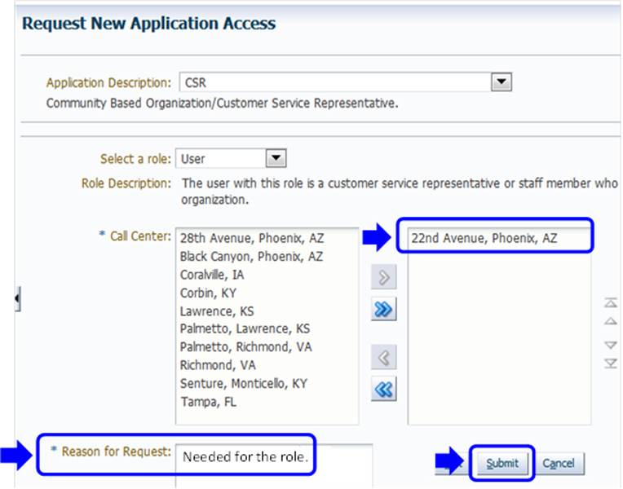Move selected call center down one
The height and width of the screenshot is (489, 623).
click(x=610, y=345)
